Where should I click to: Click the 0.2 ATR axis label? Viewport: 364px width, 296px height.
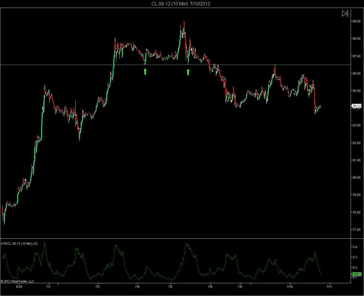(355, 267)
